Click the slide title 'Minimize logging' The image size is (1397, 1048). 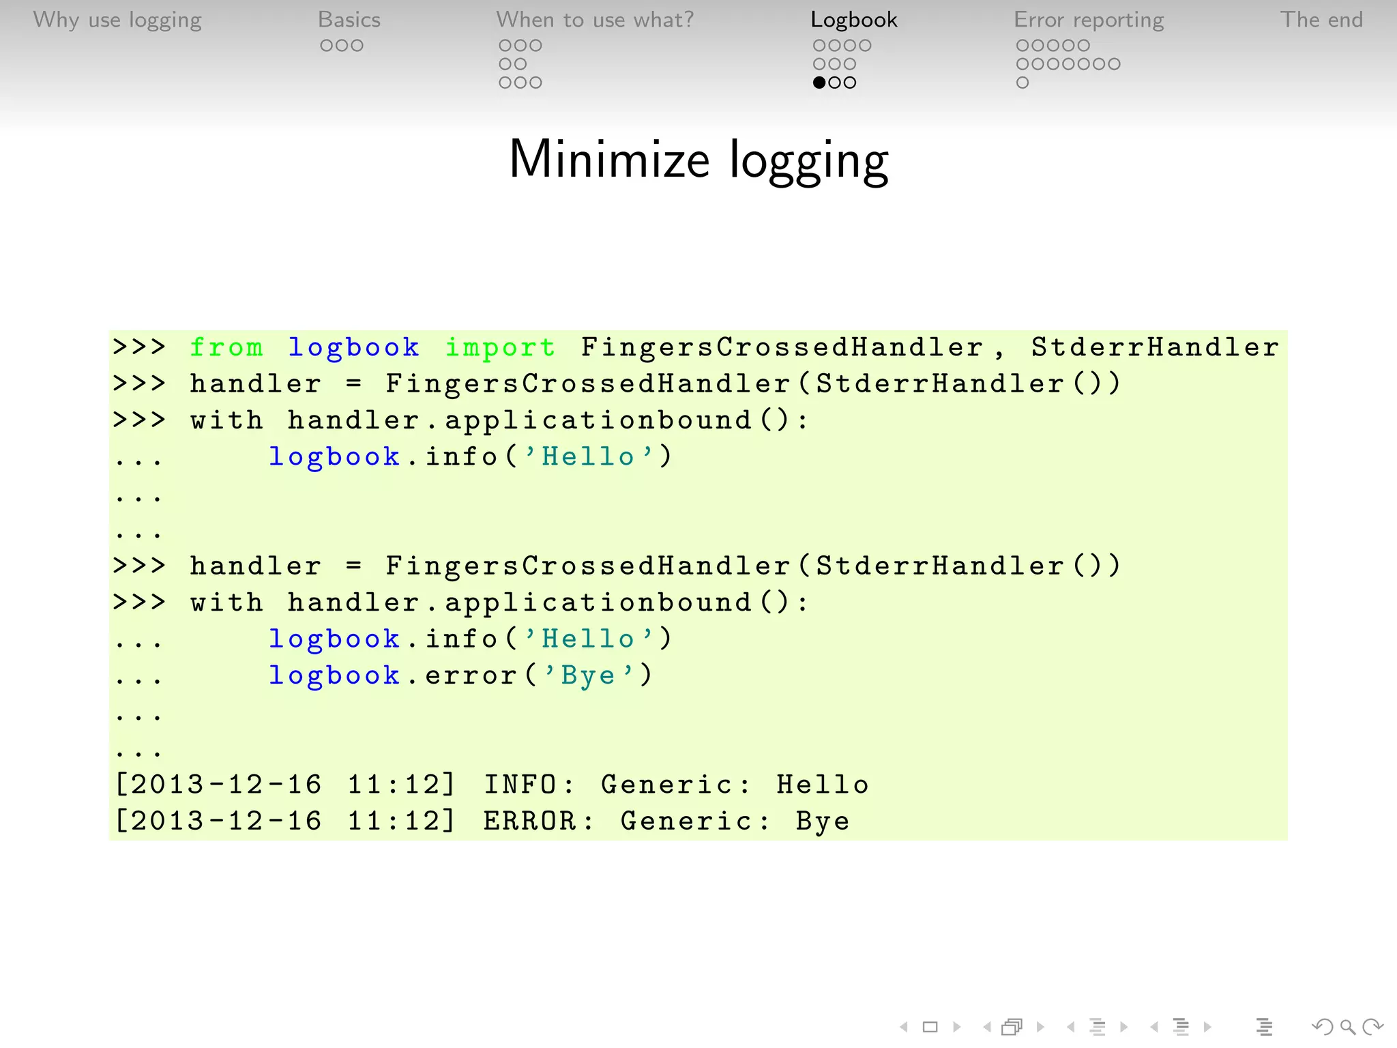pyautogui.click(x=698, y=160)
